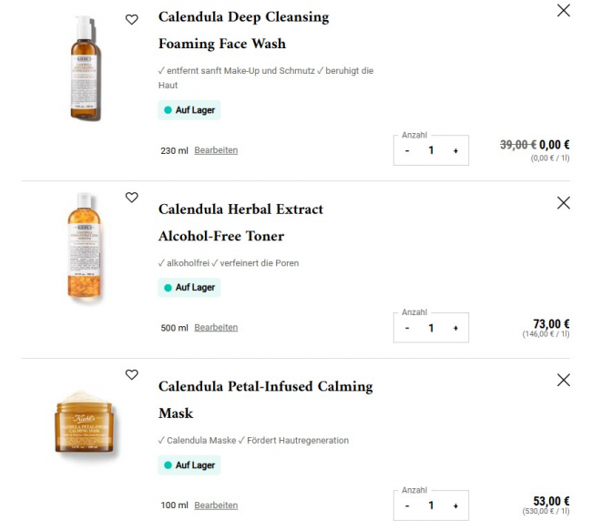Increase quantity of Calming Mask

(455, 505)
